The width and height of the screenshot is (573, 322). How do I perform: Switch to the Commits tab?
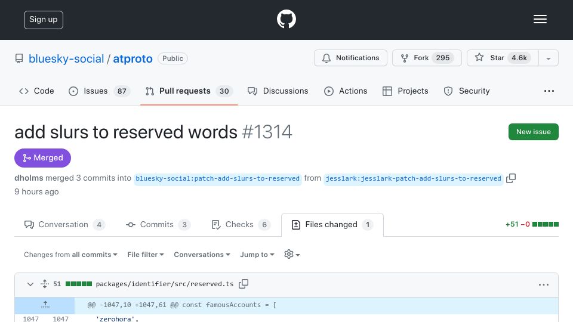[158, 225]
